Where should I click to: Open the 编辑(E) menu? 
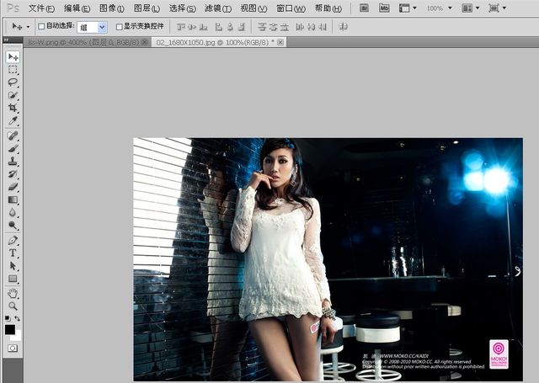[77, 8]
